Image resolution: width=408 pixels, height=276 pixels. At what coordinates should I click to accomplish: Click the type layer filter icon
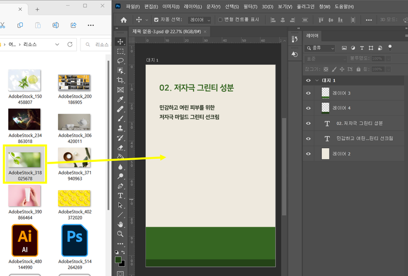point(362,48)
